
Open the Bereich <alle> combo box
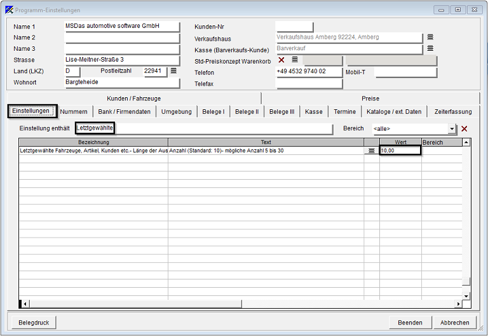(x=414, y=129)
